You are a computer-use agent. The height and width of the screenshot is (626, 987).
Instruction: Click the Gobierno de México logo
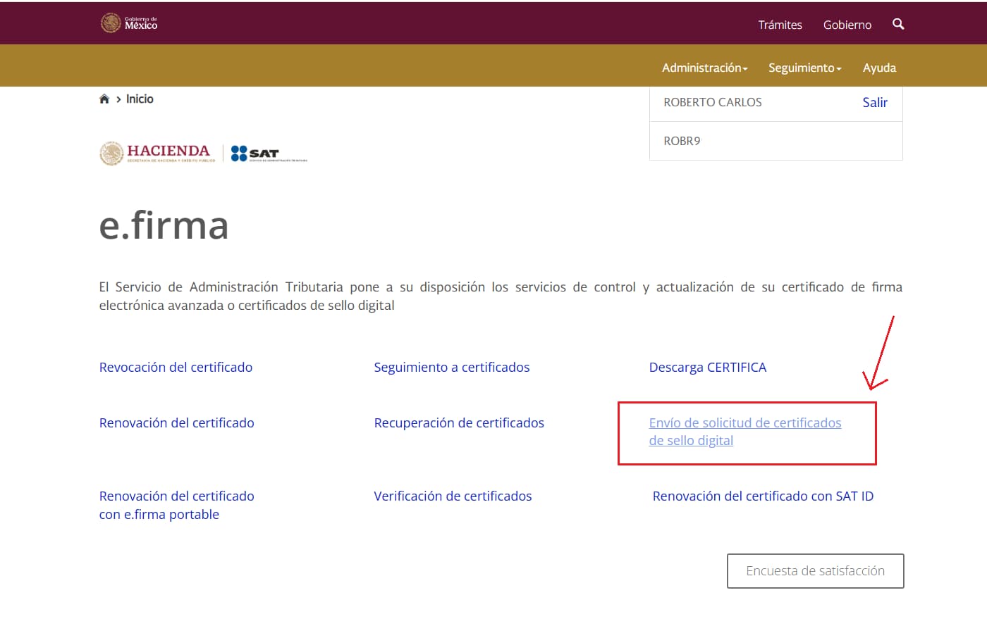pyautogui.click(x=129, y=23)
